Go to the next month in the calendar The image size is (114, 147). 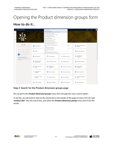[28, 45]
